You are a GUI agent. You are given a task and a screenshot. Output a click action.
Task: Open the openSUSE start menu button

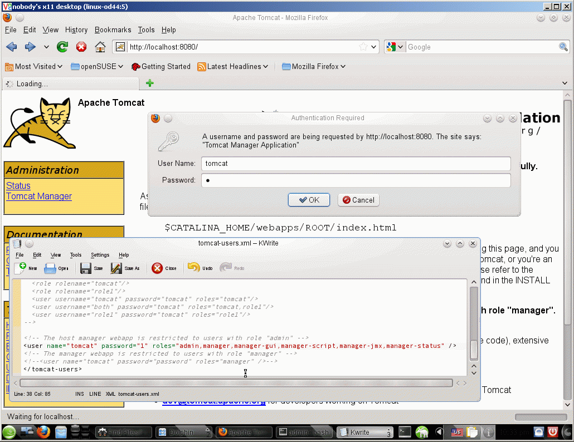coord(9,432)
